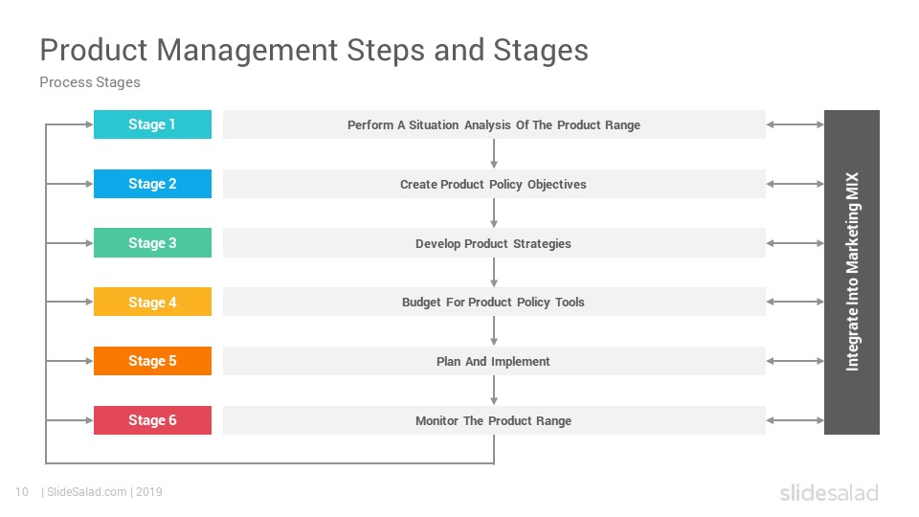Click the arrow pointing to Stage 6
The width and height of the screenshot is (919, 517).
[x=69, y=420]
